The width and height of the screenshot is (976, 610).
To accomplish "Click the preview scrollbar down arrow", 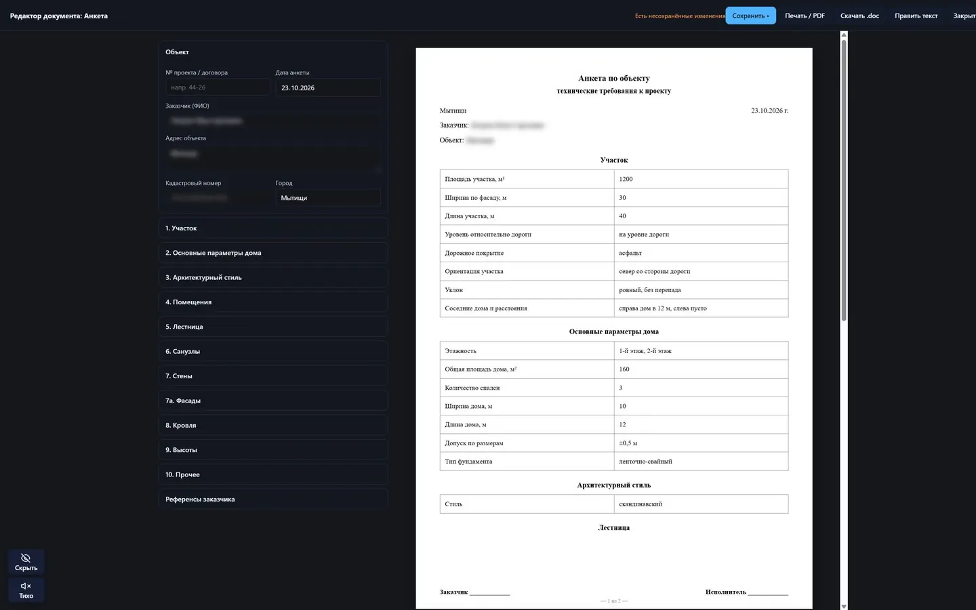I will tap(844, 606).
